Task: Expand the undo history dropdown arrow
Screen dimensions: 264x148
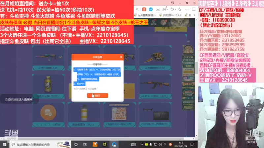Action: tap(175, 9)
